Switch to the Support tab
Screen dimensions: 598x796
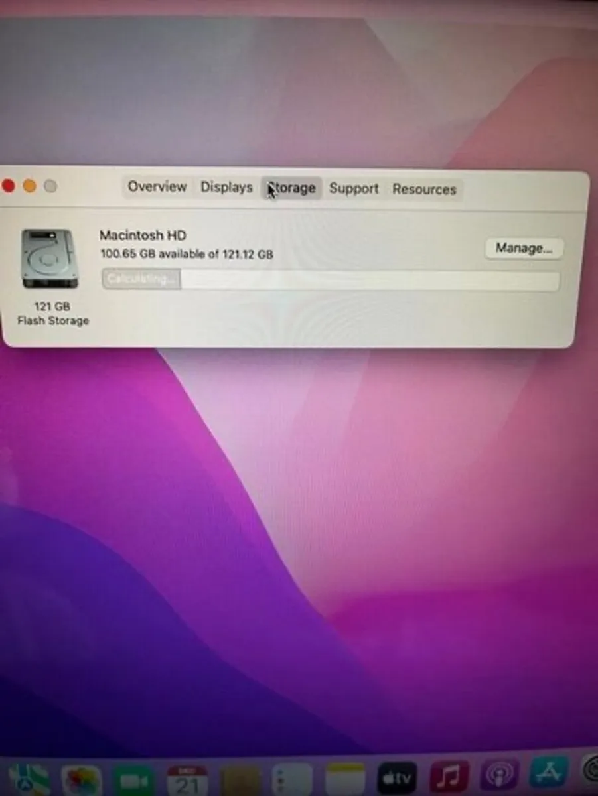[x=354, y=189]
